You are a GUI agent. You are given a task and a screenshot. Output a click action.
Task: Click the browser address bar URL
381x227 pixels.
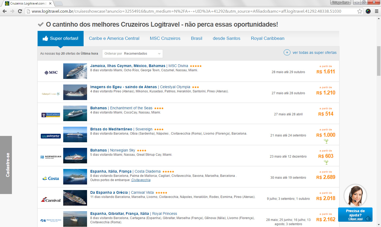[x=186, y=11]
